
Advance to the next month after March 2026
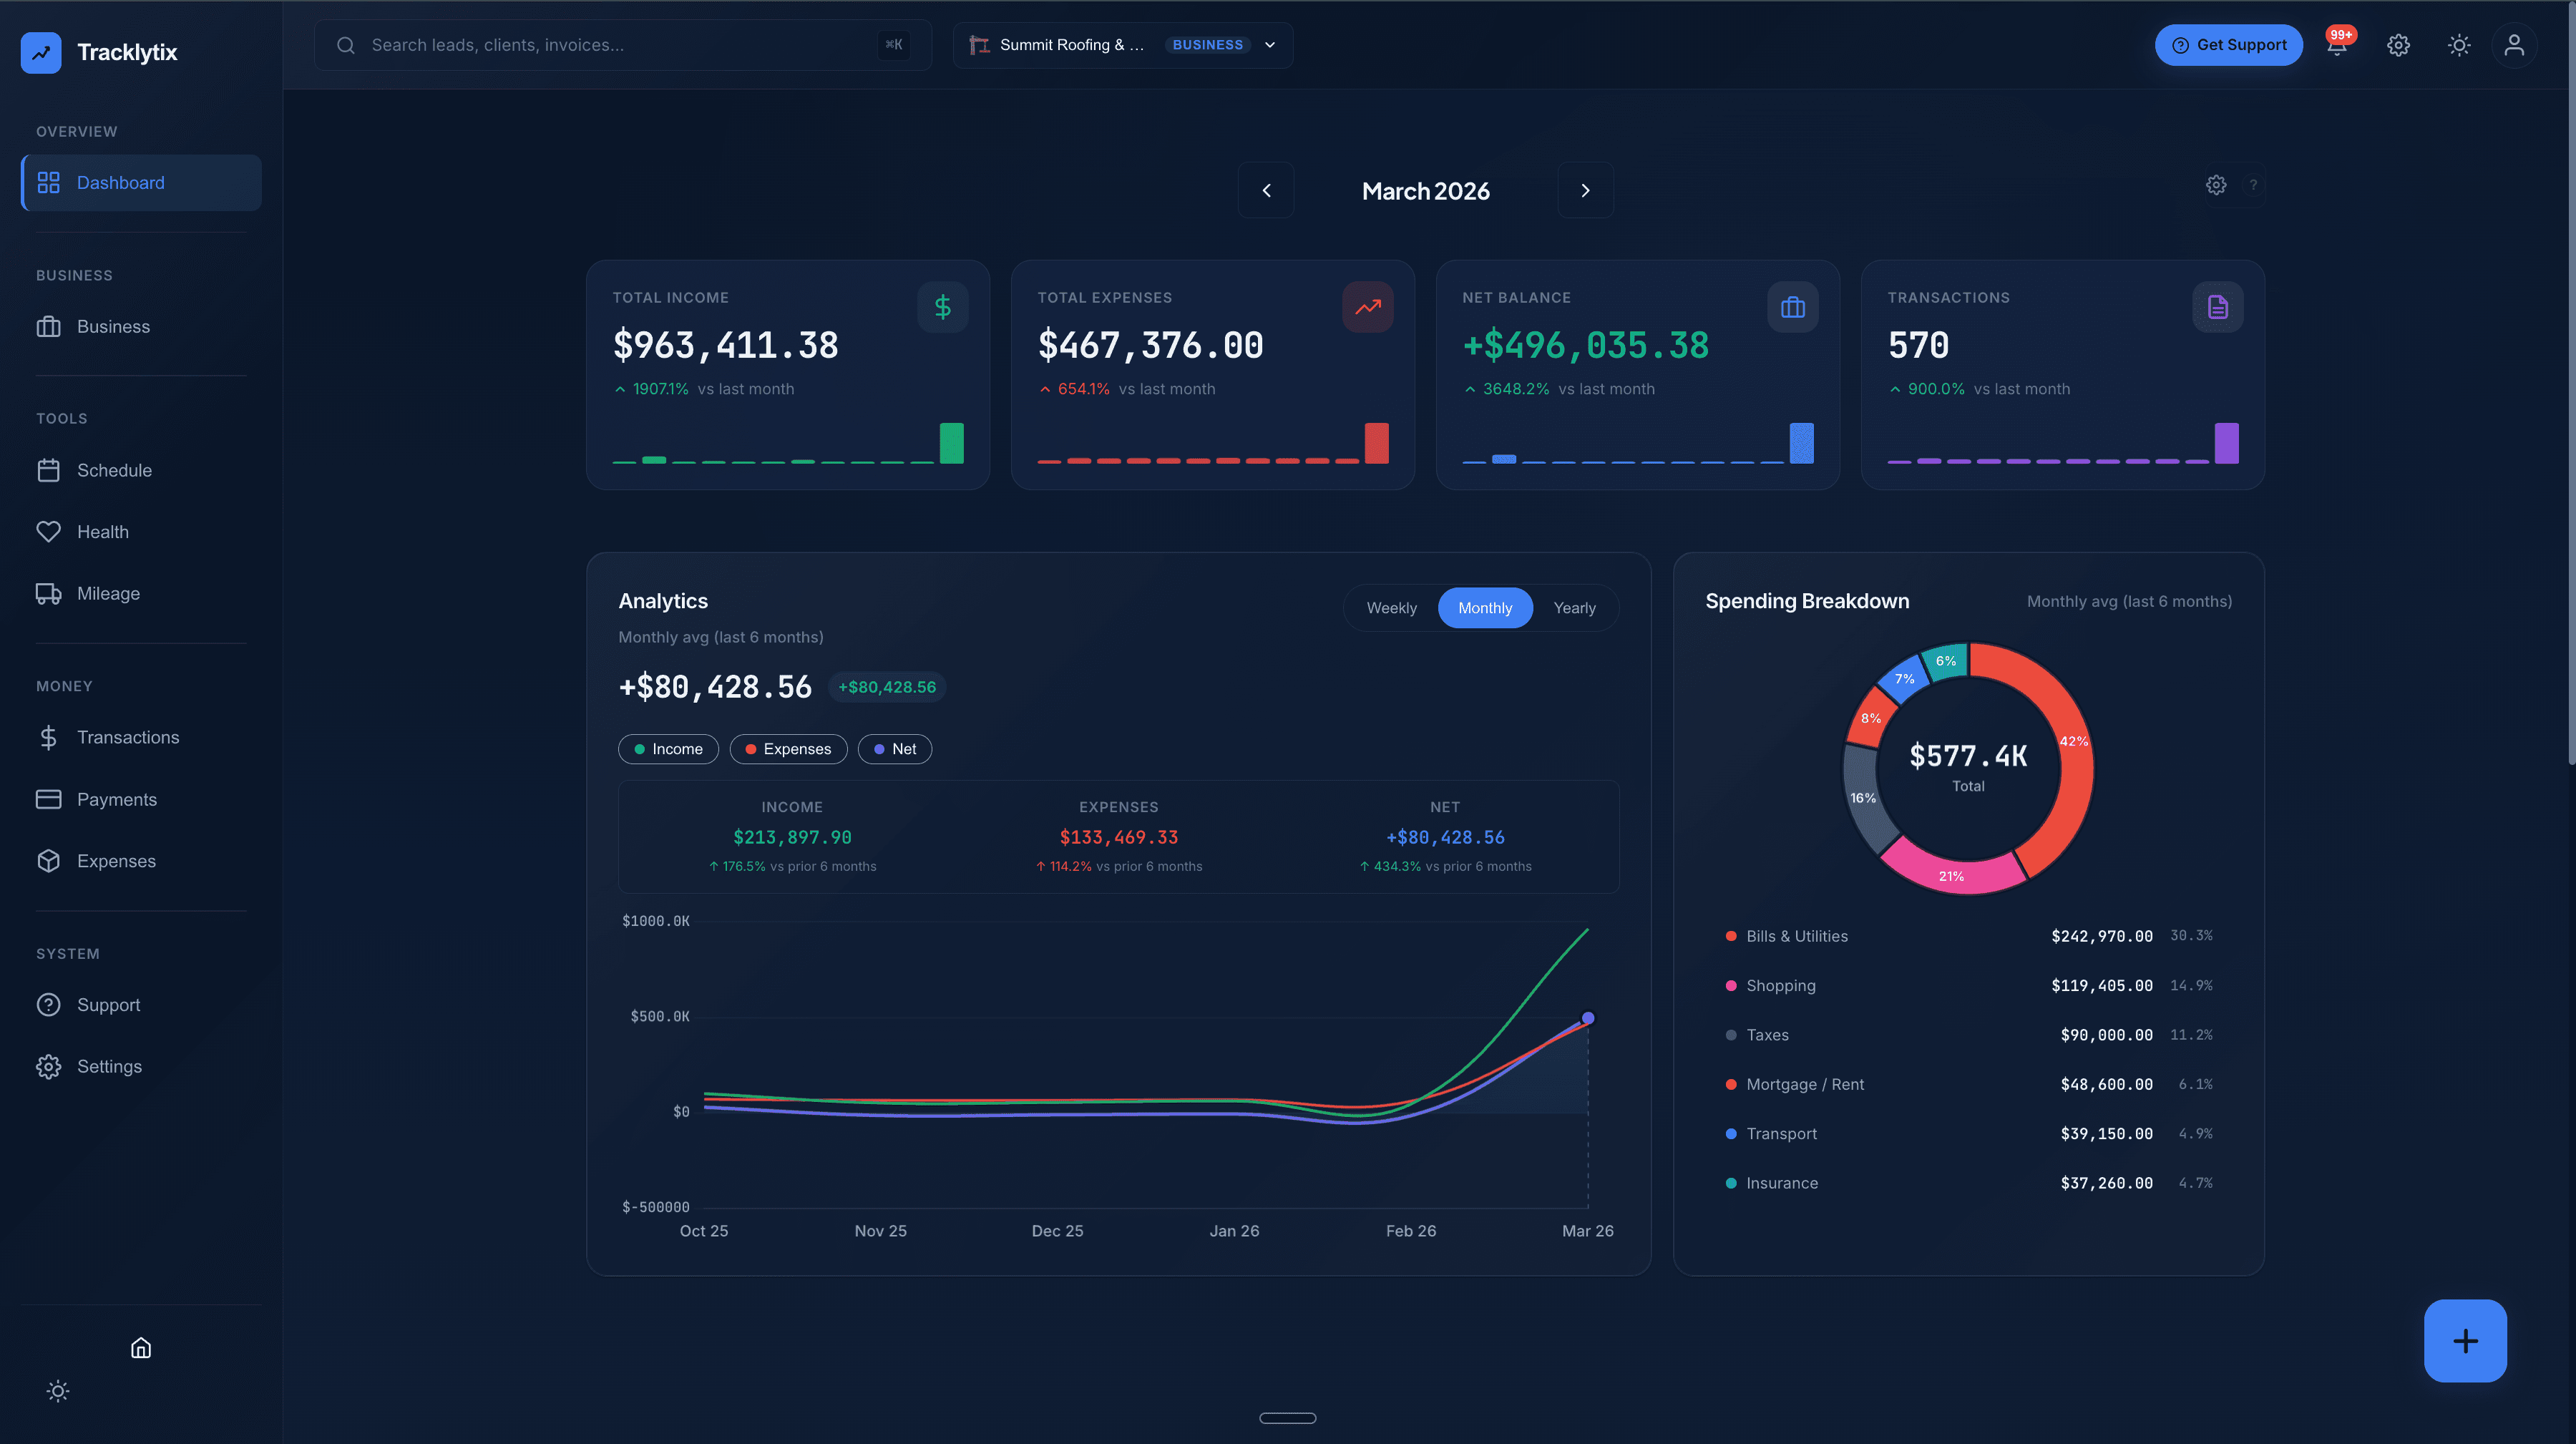coord(1585,190)
